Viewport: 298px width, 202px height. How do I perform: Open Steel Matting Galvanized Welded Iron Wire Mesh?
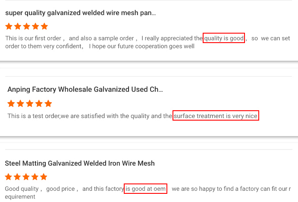[80, 163]
